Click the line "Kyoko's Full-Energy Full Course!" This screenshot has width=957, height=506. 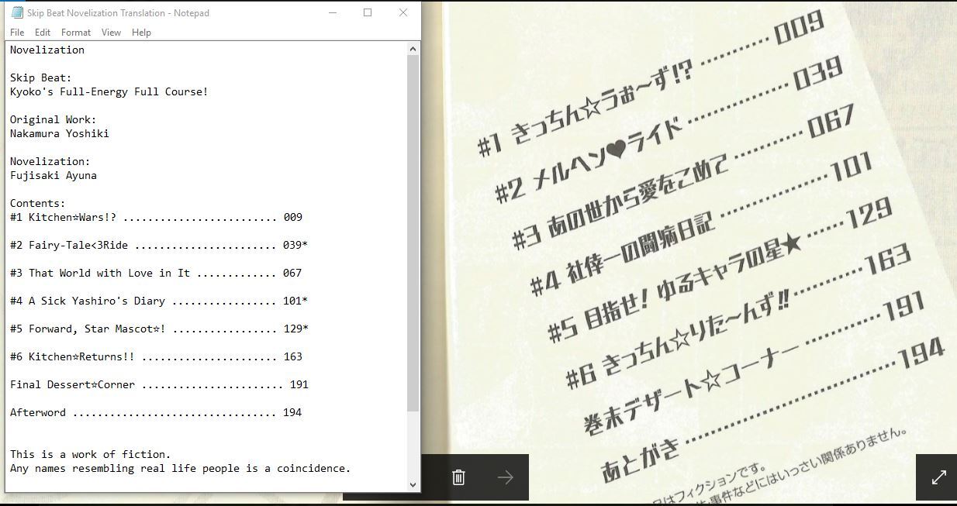click(109, 91)
